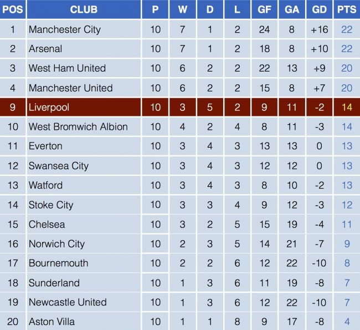Click Swansea City club name

tap(59, 166)
